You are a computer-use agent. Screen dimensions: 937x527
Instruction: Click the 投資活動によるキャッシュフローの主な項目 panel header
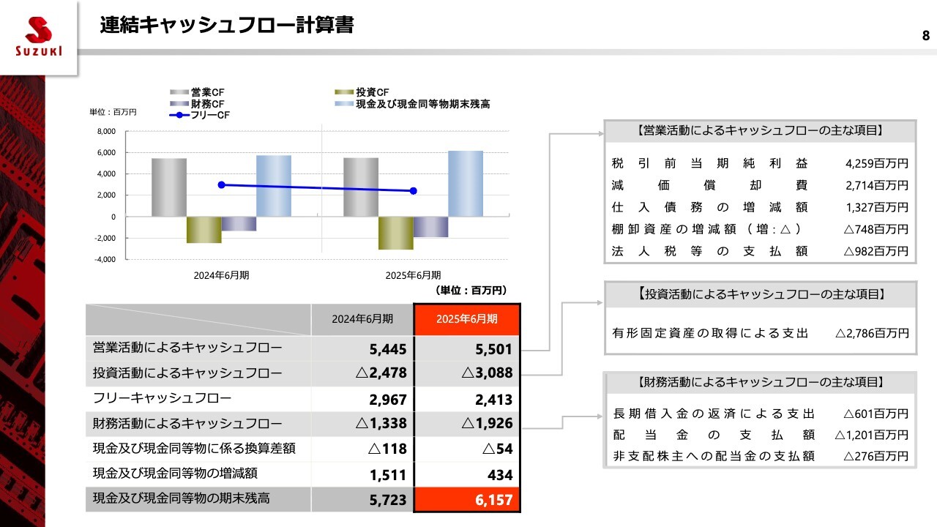tap(759, 294)
